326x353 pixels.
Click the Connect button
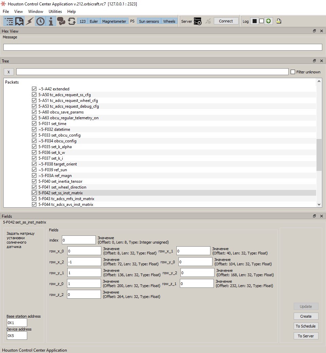pyautogui.click(x=226, y=21)
